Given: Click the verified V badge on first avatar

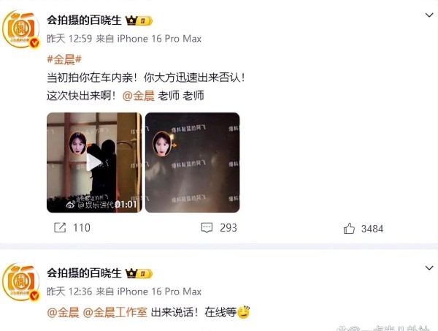Looking at the screenshot, I should click(34, 43).
